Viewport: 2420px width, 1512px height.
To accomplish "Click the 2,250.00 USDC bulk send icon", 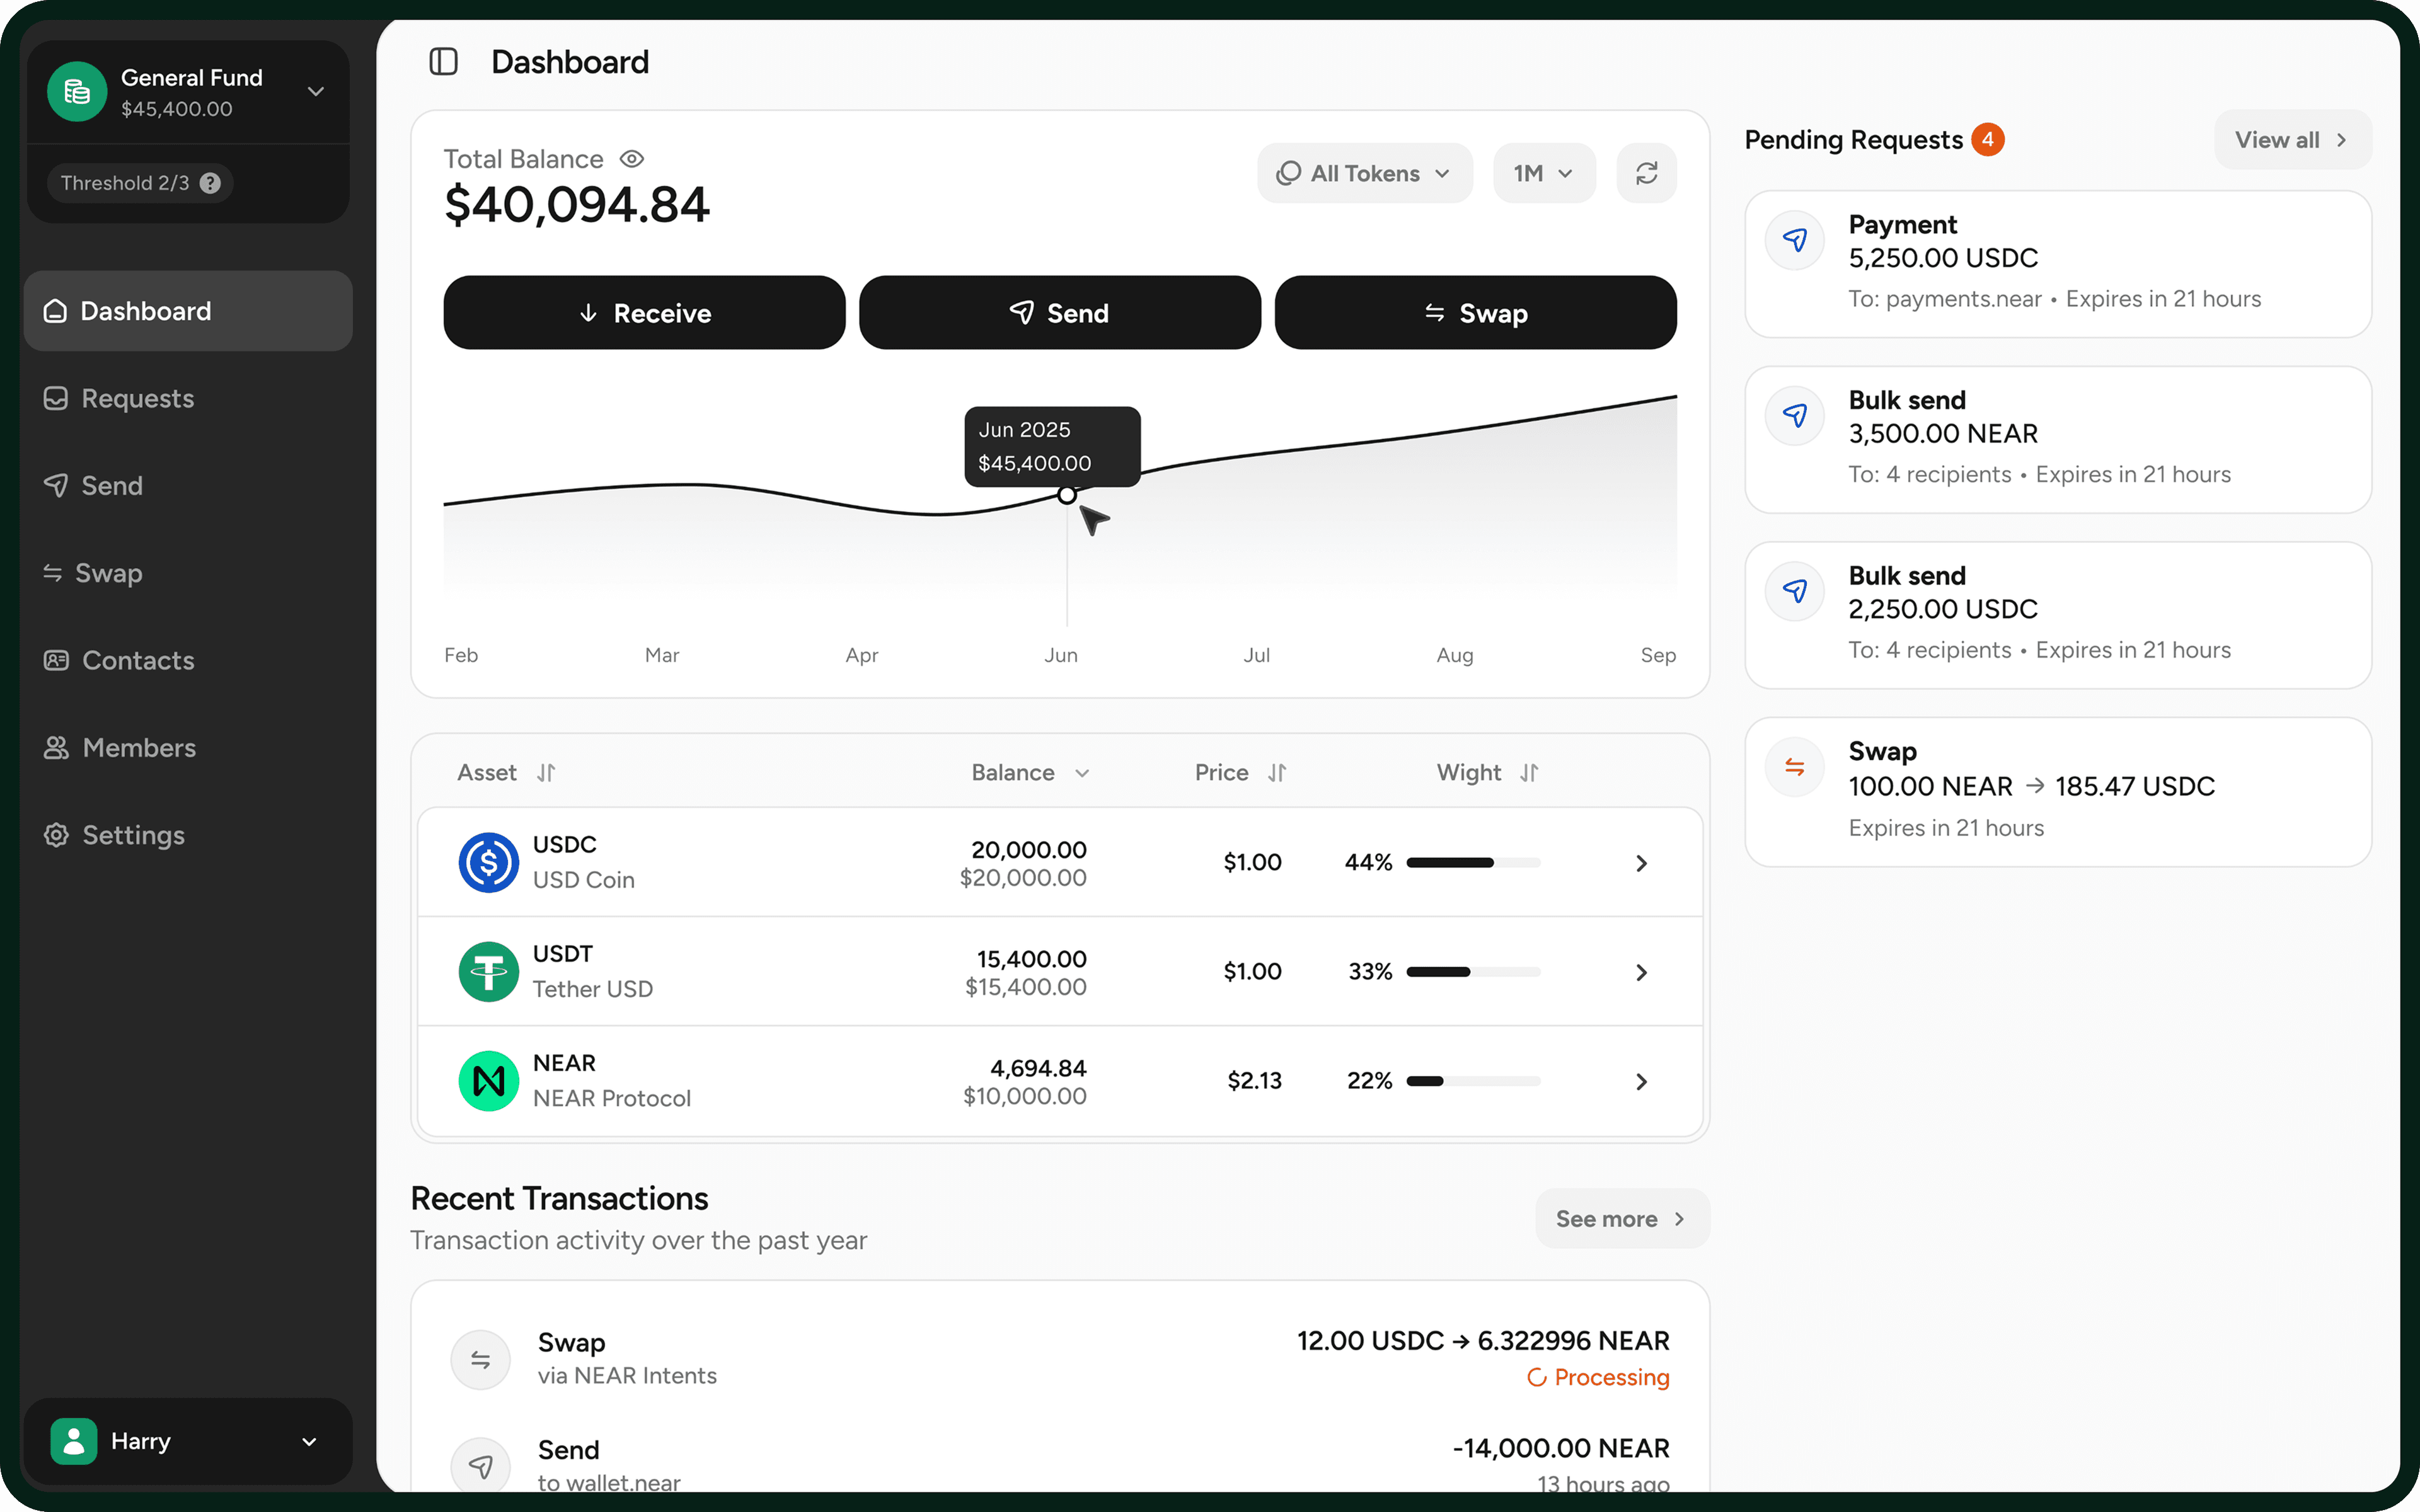I will [1795, 591].
